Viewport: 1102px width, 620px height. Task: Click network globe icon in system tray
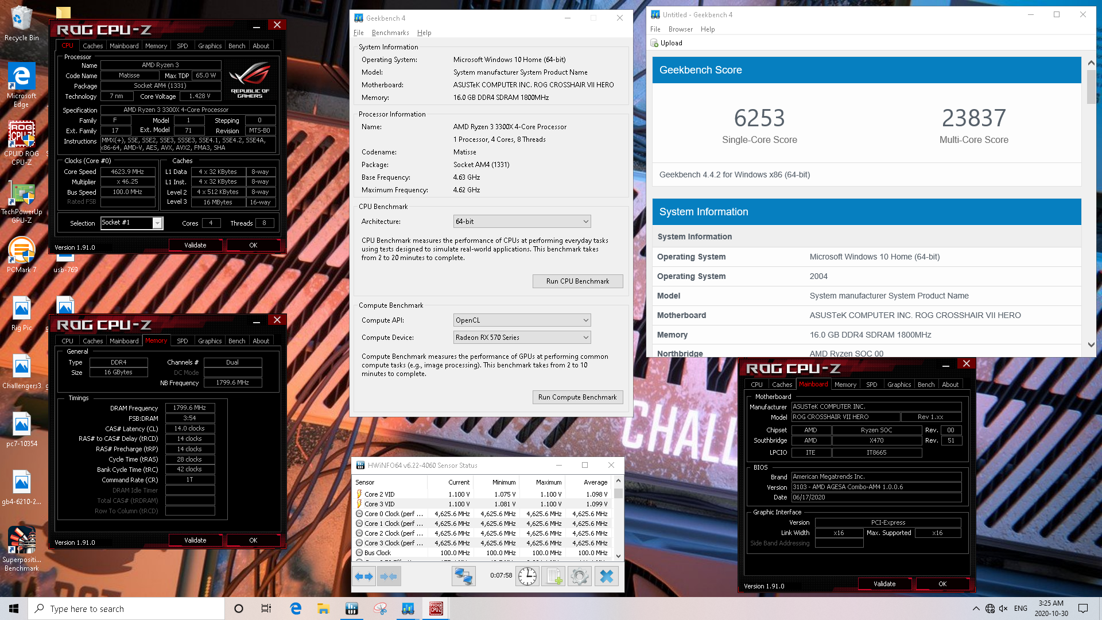coord(990,609)
